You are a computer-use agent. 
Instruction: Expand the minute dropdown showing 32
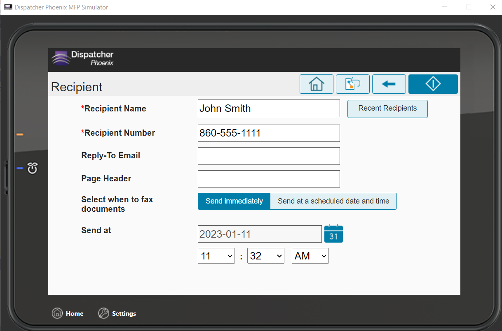[x=266, y=256]
